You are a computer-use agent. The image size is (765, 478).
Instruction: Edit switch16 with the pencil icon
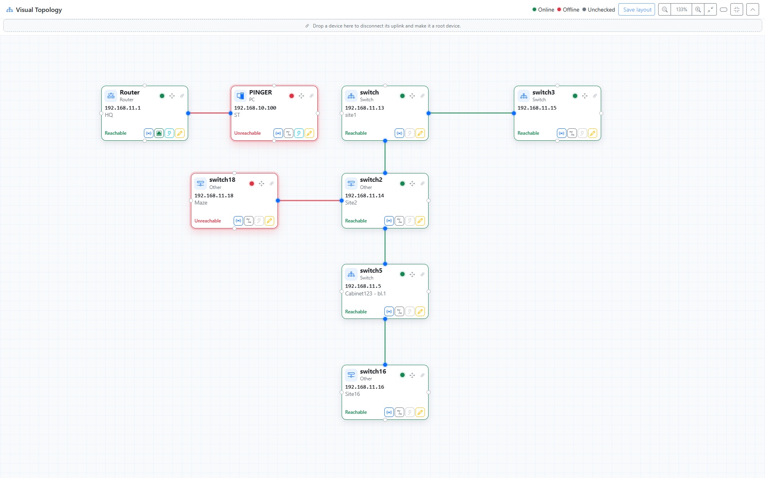click(420, 412)
